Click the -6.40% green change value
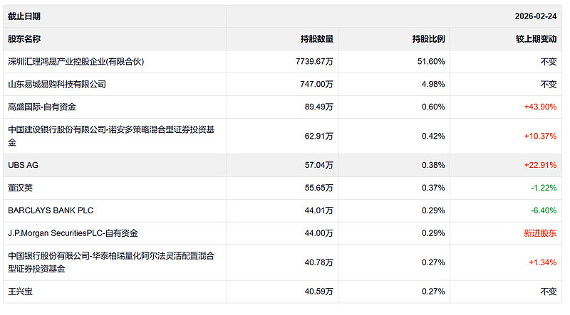This screenshot has width=570, height=315. tap(543, 210)
